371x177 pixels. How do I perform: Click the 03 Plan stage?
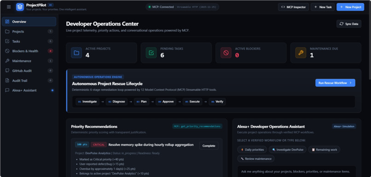142,102
